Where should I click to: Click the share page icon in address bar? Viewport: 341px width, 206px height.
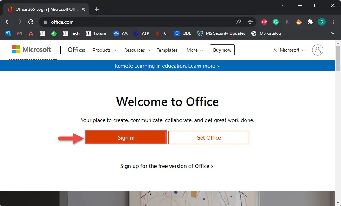(239, 22)
